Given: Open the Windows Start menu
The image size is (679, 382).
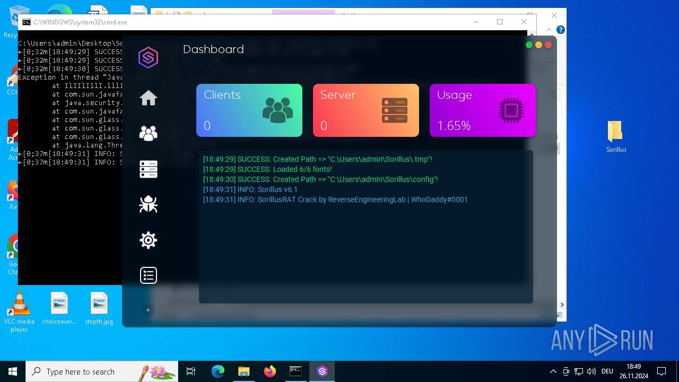Looking at the screenshot, I should [13, 371].
